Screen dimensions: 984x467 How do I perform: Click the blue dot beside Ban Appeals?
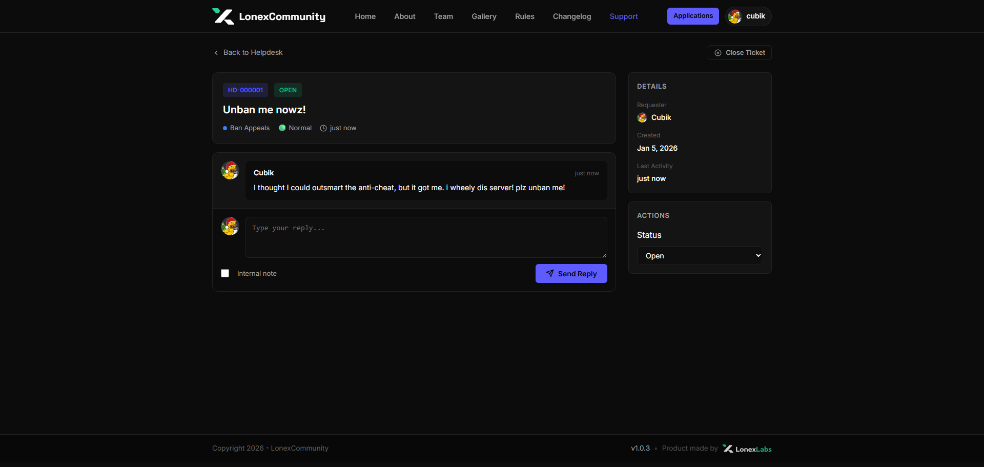(x=225, y=128)
